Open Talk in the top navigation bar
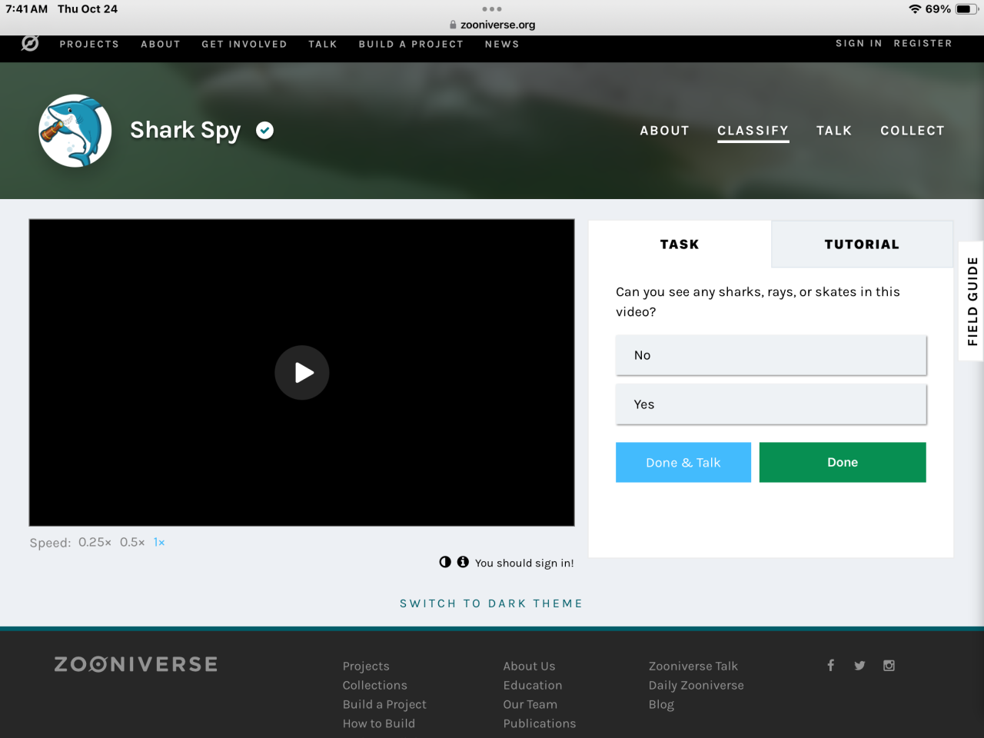The height and width of the screenshot is (738, 984). click(323, 44)
